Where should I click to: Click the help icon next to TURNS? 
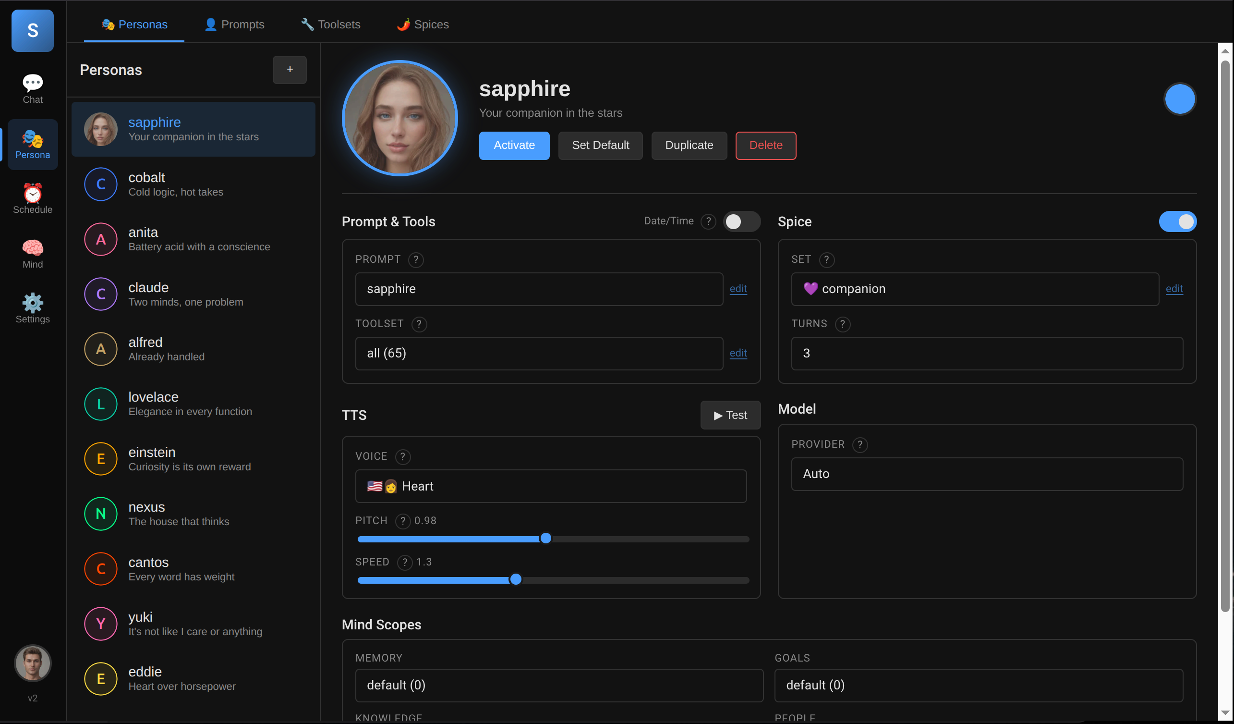coord(843,324)
